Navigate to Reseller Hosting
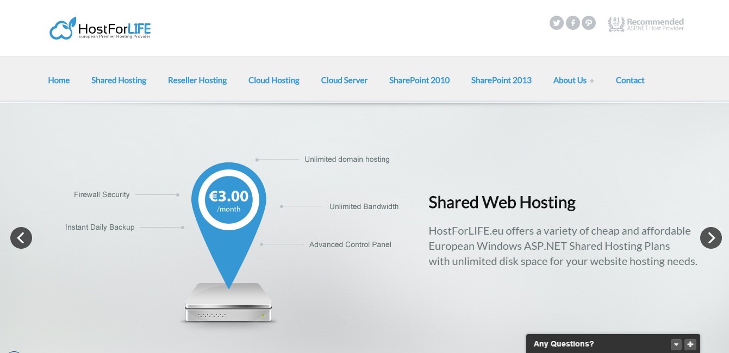This screenshot has height=353, width=729. (x=197, y=80)
